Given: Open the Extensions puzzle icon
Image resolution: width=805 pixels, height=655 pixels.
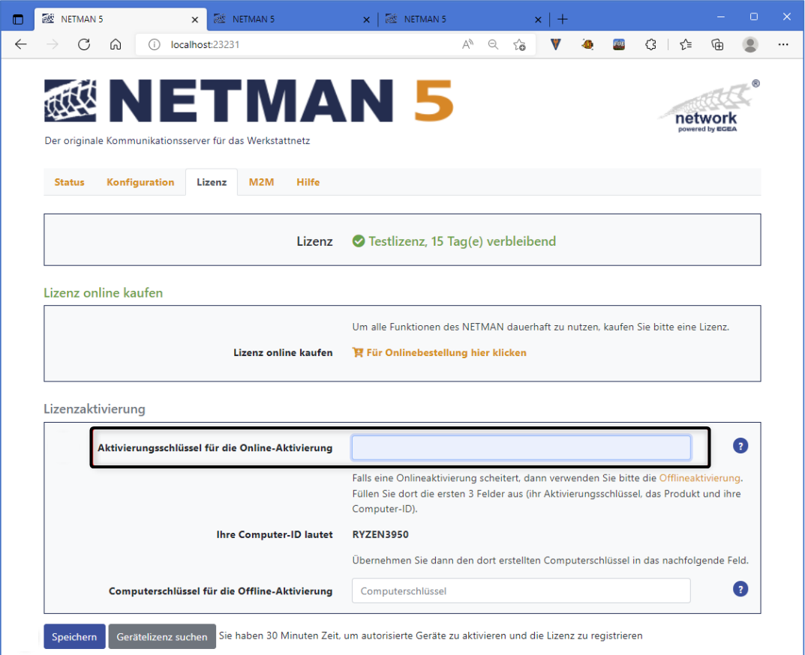Looking at the screenshot, I should (x=650, y=45).
